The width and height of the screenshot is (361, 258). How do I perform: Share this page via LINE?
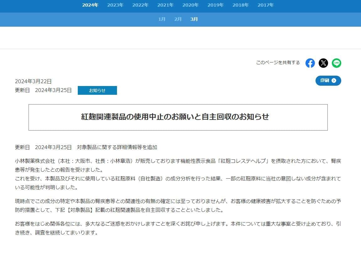(337, 63)
